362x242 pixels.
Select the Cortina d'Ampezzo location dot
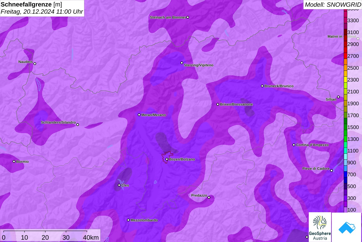click(294, 145)
